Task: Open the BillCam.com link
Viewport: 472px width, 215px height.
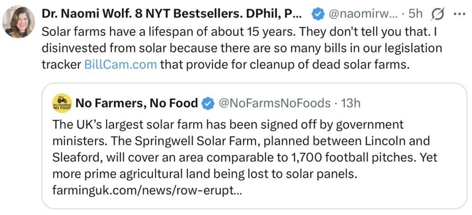Action: (121, 64)
